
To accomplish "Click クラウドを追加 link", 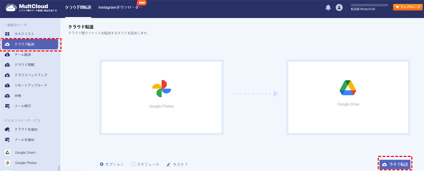I will 26,129.
